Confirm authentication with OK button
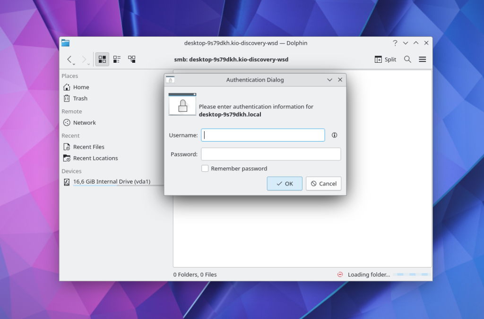This screenshot has height=319, width=484. (285, 184)
